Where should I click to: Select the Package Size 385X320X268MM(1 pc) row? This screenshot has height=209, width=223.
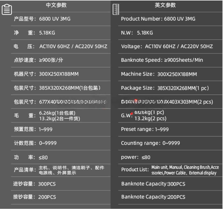(x=170, y=88)
